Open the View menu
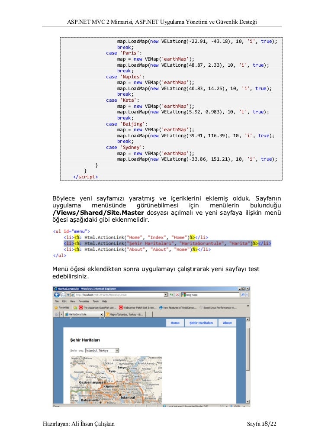 pyautogui.click(x=73, y=301)
